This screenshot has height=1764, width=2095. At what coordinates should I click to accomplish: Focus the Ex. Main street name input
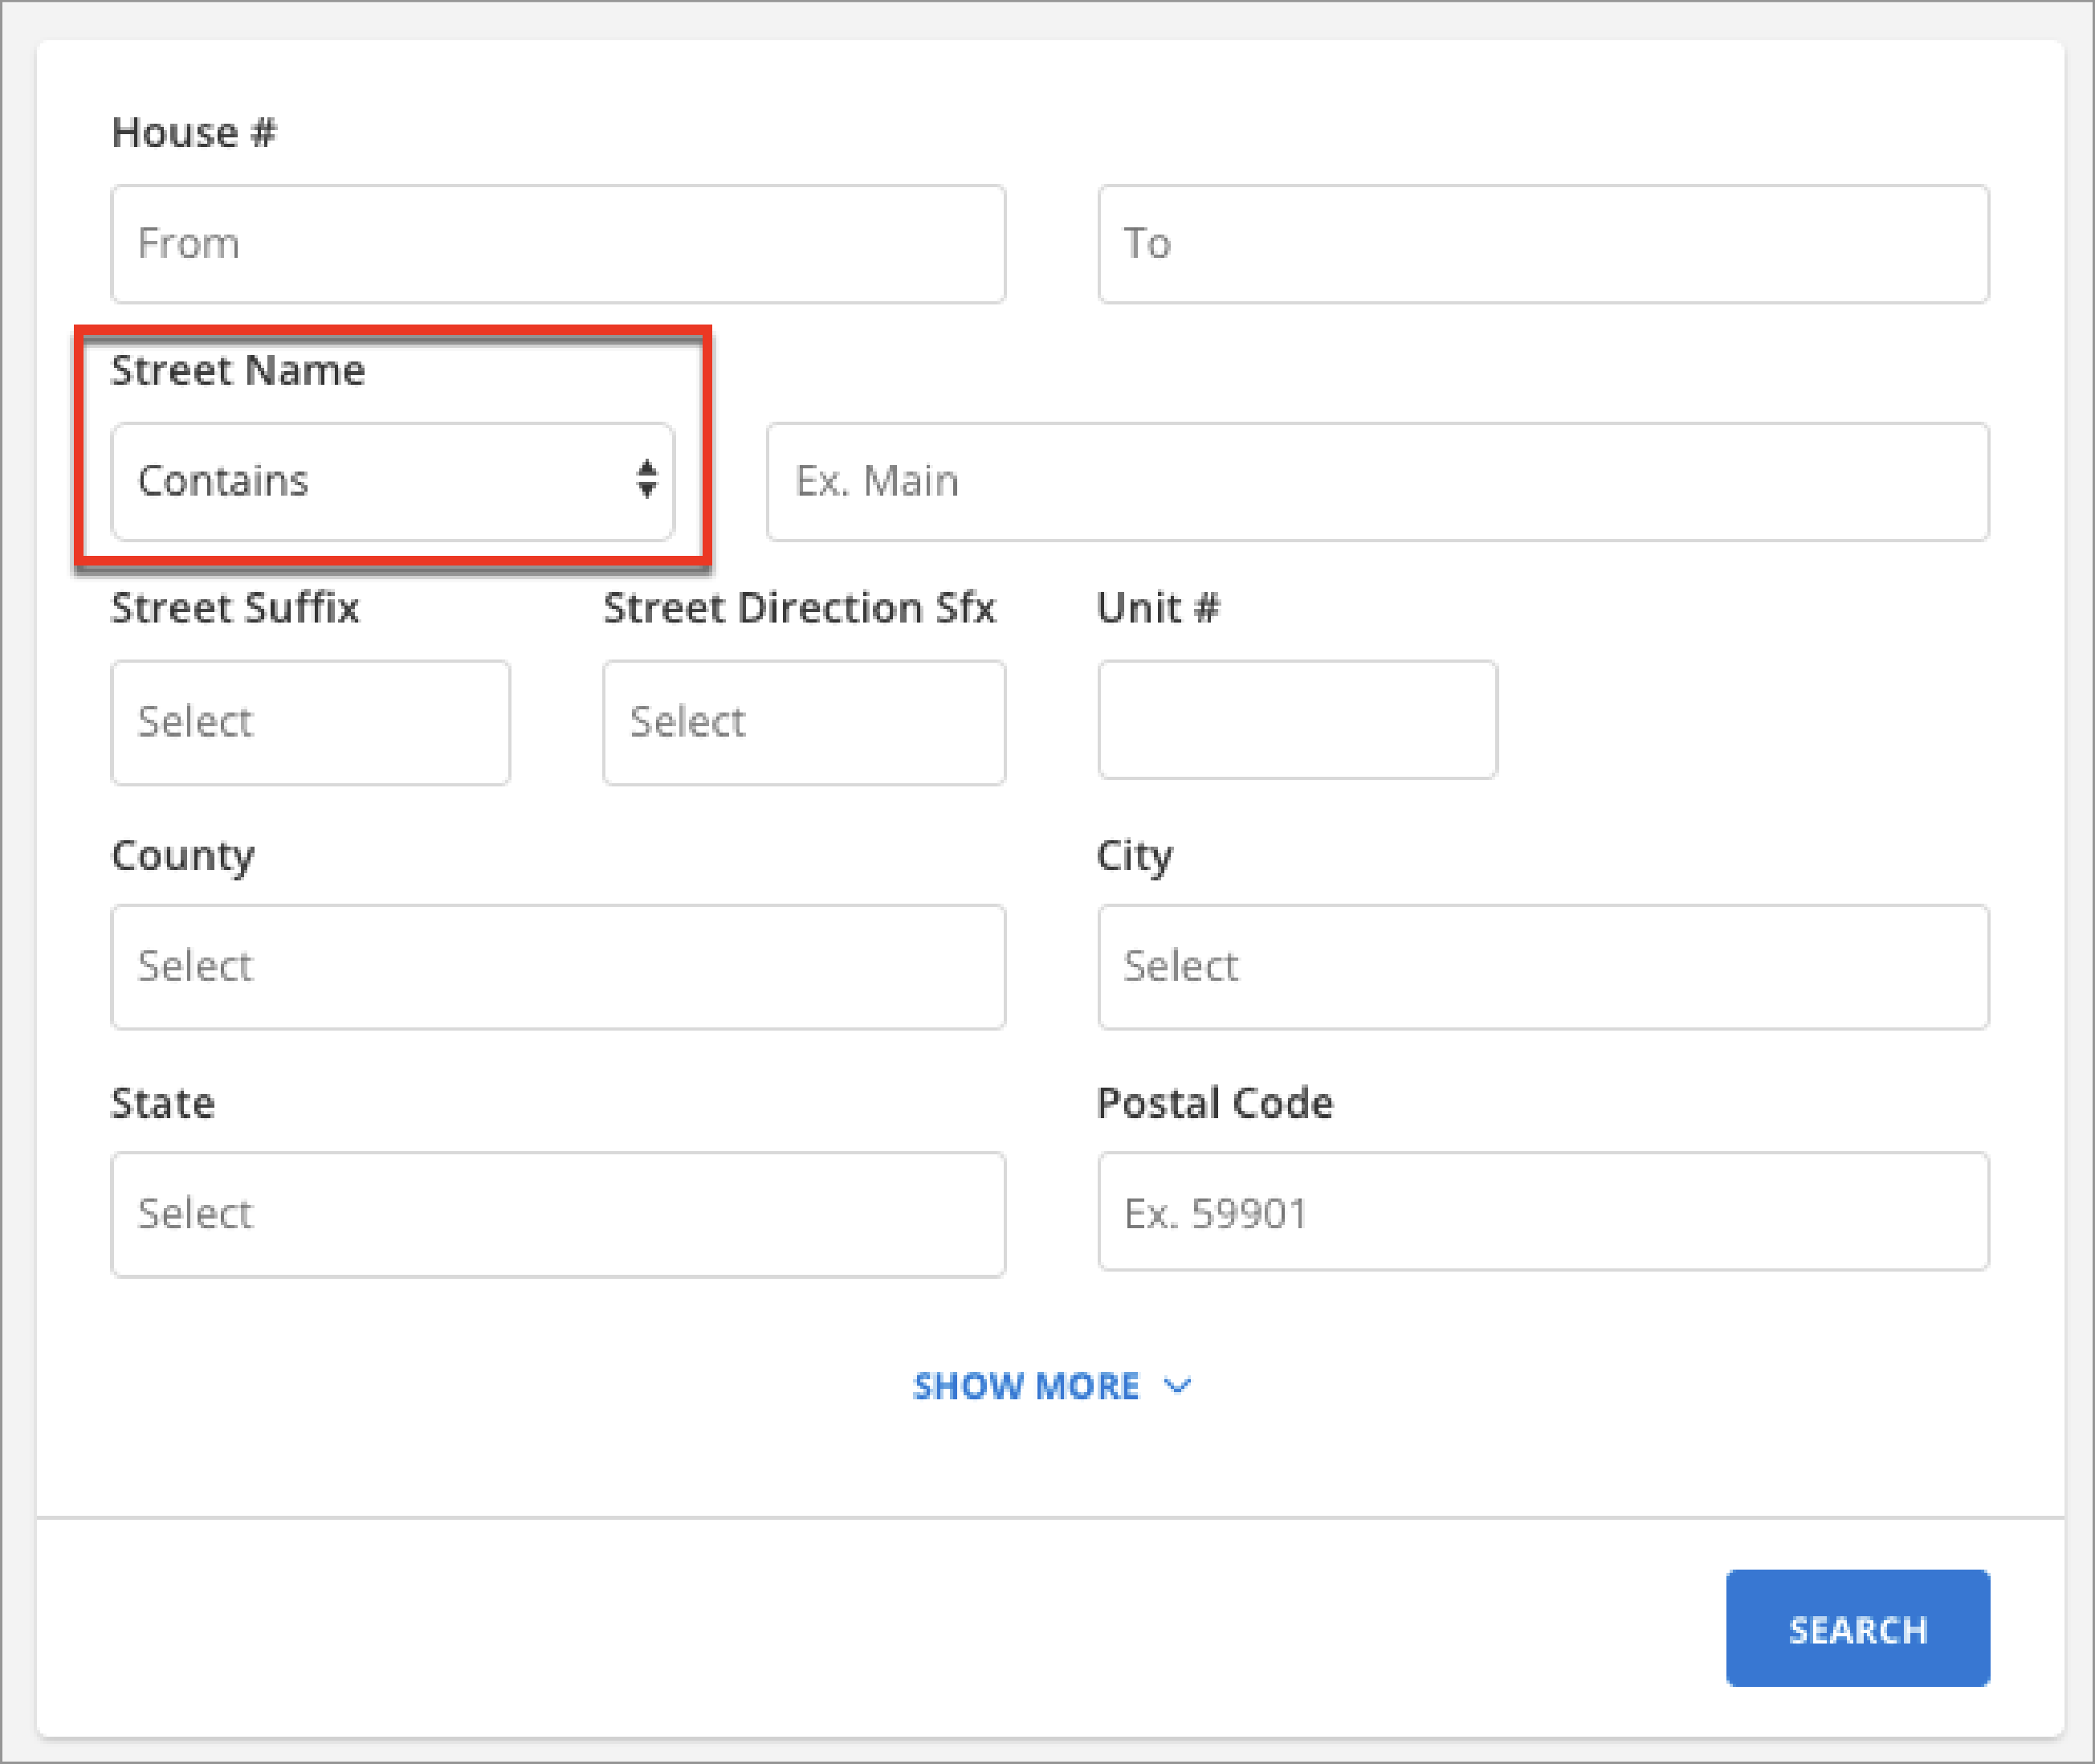click(x=1376, y=482)
